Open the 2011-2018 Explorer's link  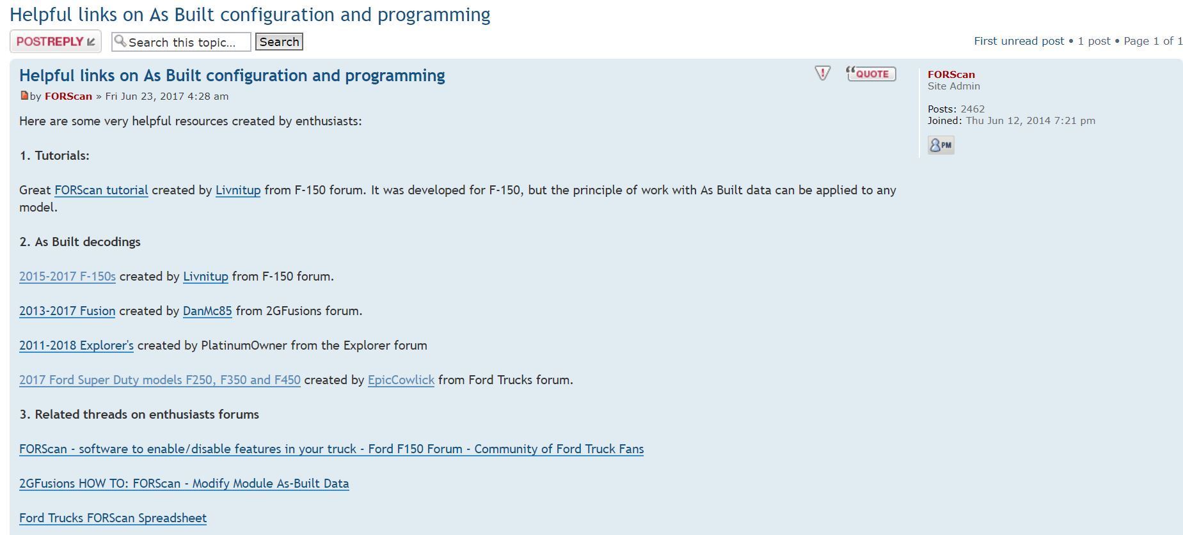(76, 346)
